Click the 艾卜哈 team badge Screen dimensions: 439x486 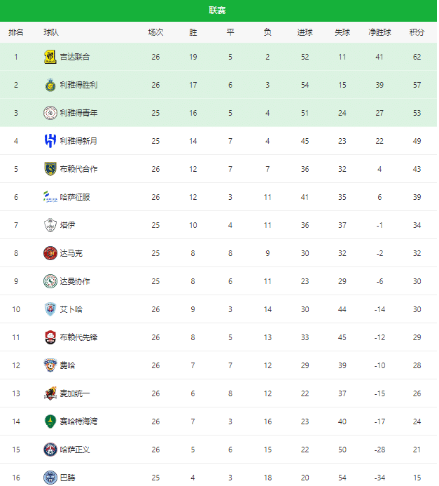50,309
